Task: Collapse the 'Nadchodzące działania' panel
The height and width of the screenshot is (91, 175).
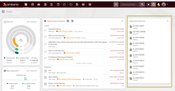Action: pyautogui.click(x=122, y=21)
